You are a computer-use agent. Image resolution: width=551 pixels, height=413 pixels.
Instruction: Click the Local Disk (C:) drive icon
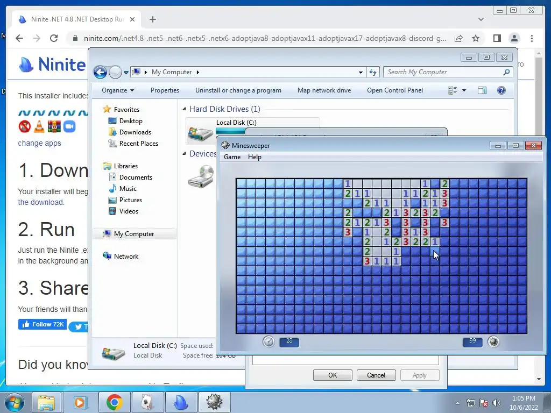[x=200, y=133]
